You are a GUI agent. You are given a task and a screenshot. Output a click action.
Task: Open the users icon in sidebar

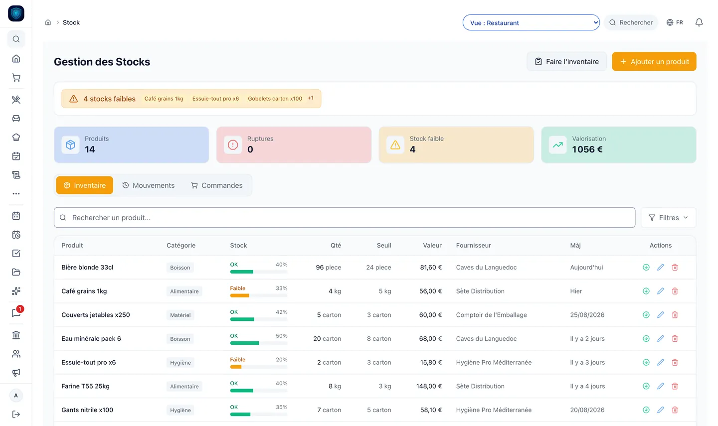[x=16, y=354]
